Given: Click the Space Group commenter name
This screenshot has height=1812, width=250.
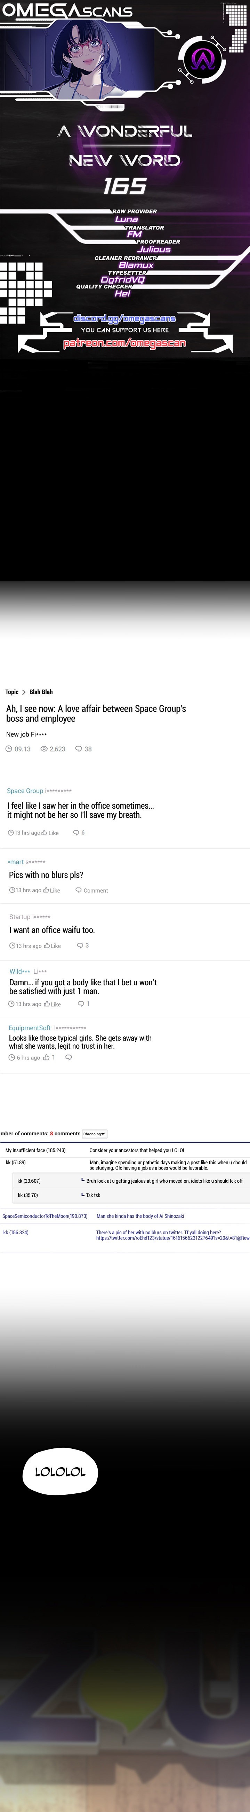Looking at the screenshot, I should pyautogui.click(x=25, y=791).
